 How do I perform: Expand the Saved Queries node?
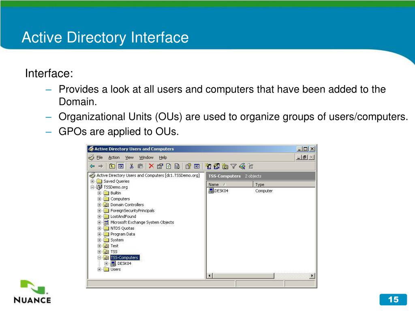click(92, 181)
